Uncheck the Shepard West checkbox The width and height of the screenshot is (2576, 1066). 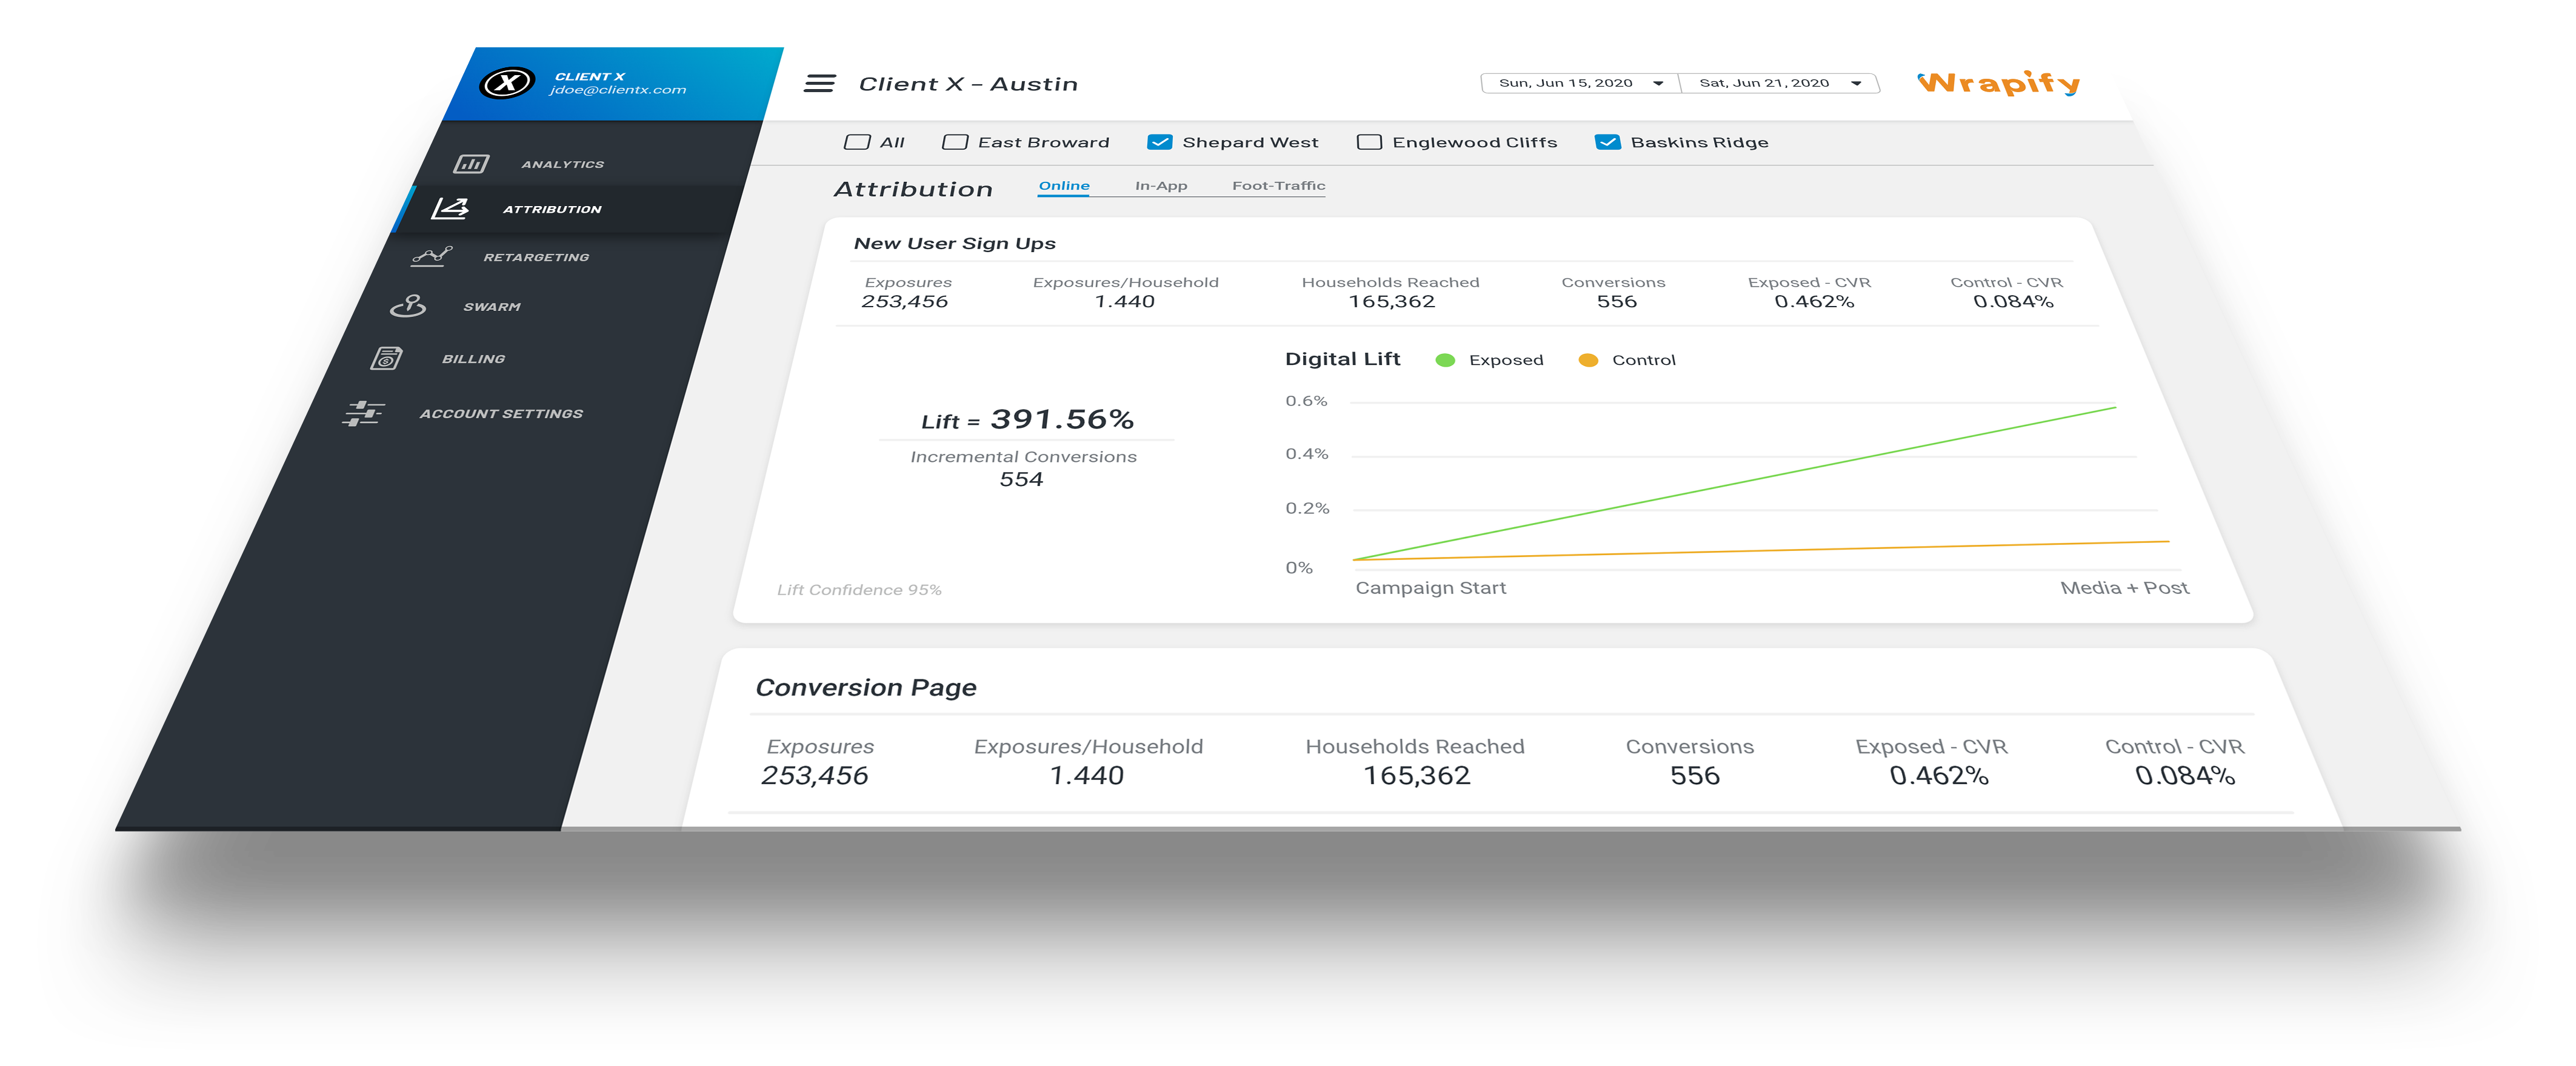(1160, 142)
